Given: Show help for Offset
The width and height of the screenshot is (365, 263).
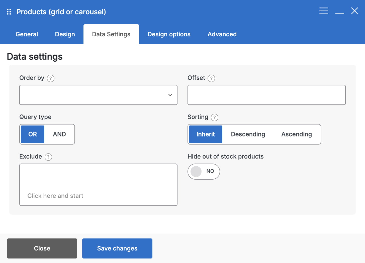Looking at the screenshot, I should tap(211, 78).
